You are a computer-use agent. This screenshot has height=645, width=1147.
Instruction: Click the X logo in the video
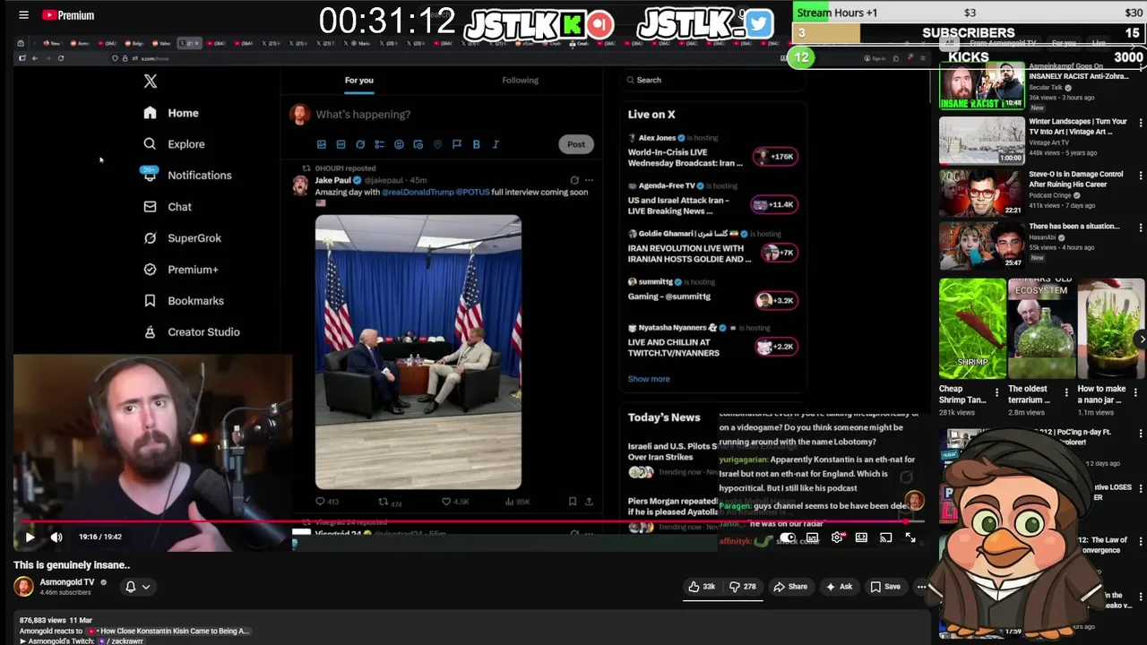coord(151,82)
